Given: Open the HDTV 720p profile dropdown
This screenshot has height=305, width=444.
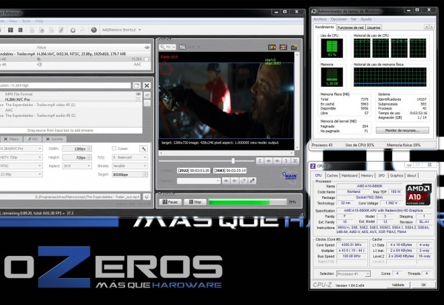Looking at the screenshot, I should click(21, 157).
